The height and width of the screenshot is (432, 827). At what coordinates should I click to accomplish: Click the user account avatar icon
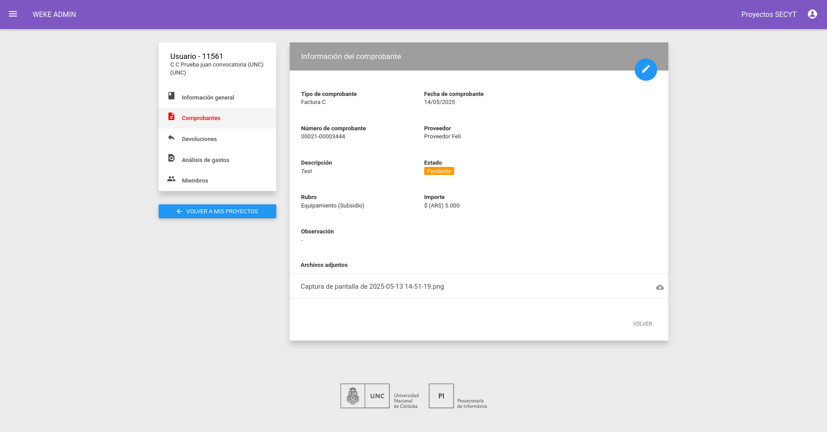(x=812, y=14)
